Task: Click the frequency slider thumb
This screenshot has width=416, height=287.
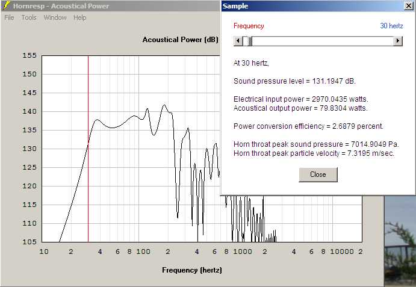Action: (250, 41)
